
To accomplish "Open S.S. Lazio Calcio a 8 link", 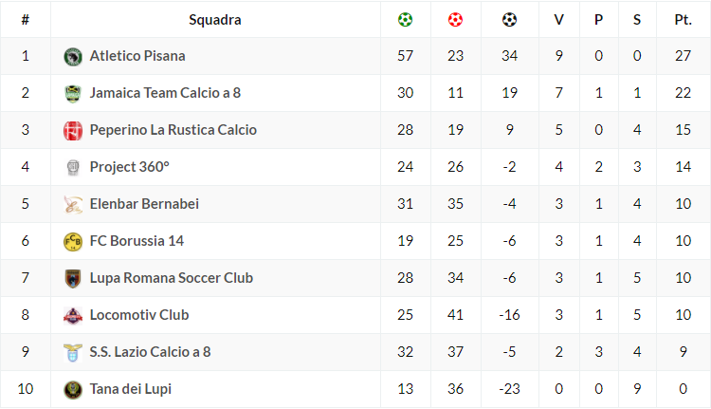I will pos(150,352).
